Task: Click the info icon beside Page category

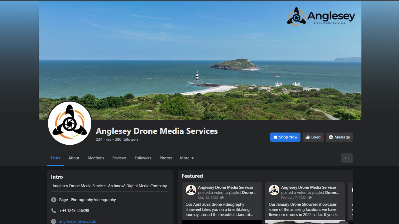Action: point(54,200)
